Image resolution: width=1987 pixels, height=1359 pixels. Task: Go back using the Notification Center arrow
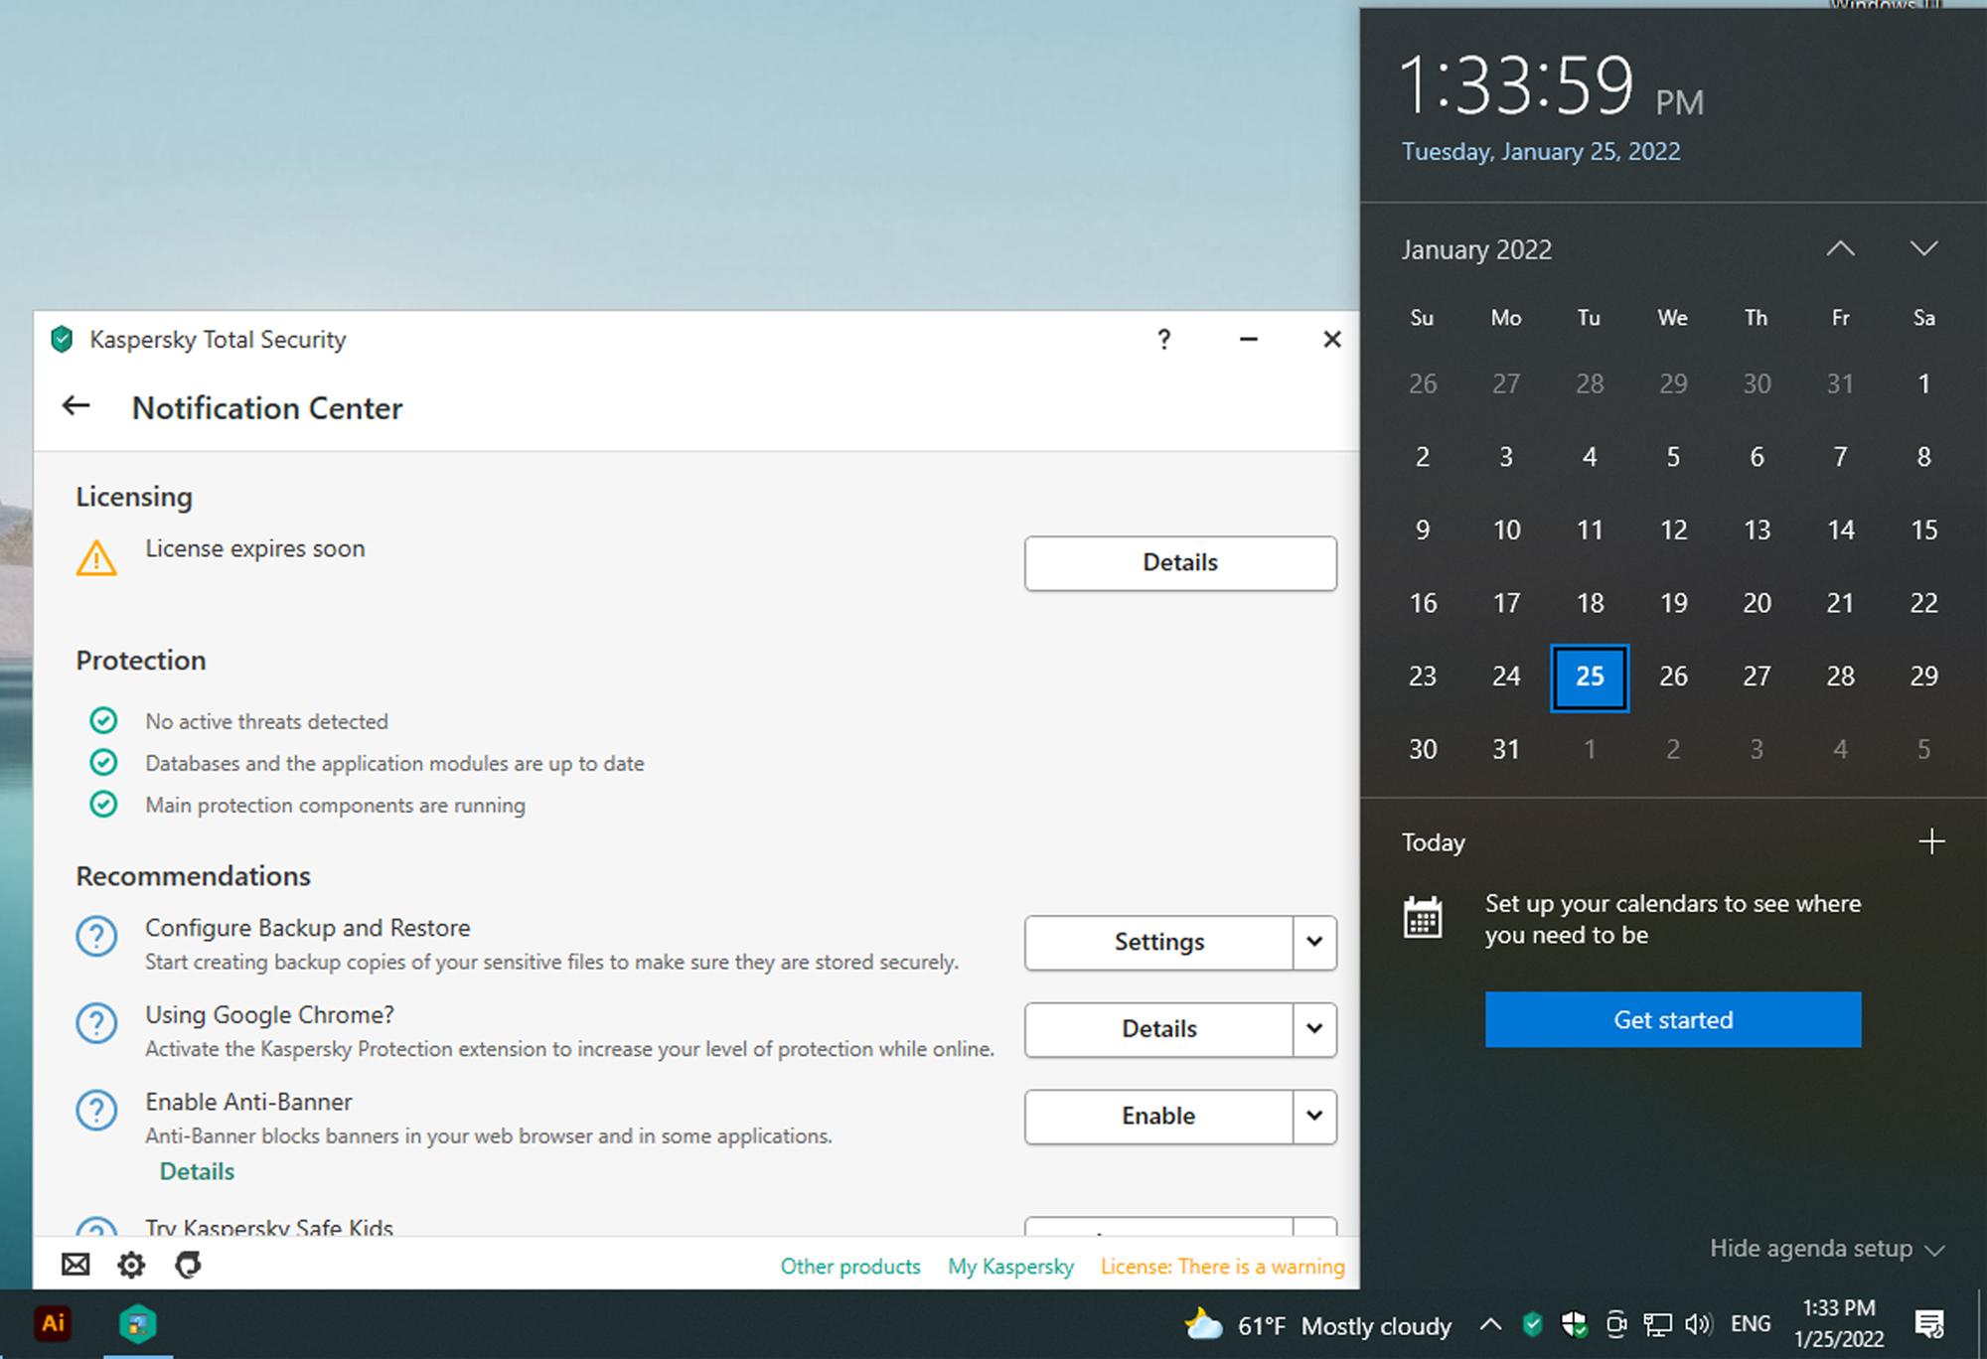(x=76, y=406)
